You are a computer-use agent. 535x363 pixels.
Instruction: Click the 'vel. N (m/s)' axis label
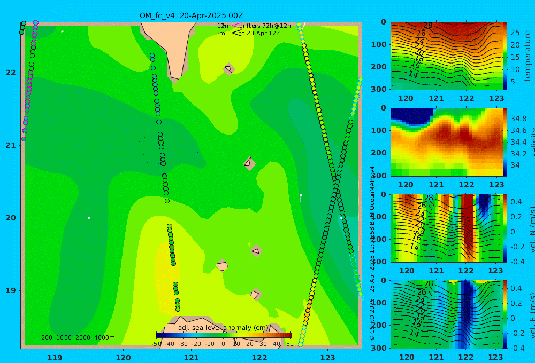[532, 229]
